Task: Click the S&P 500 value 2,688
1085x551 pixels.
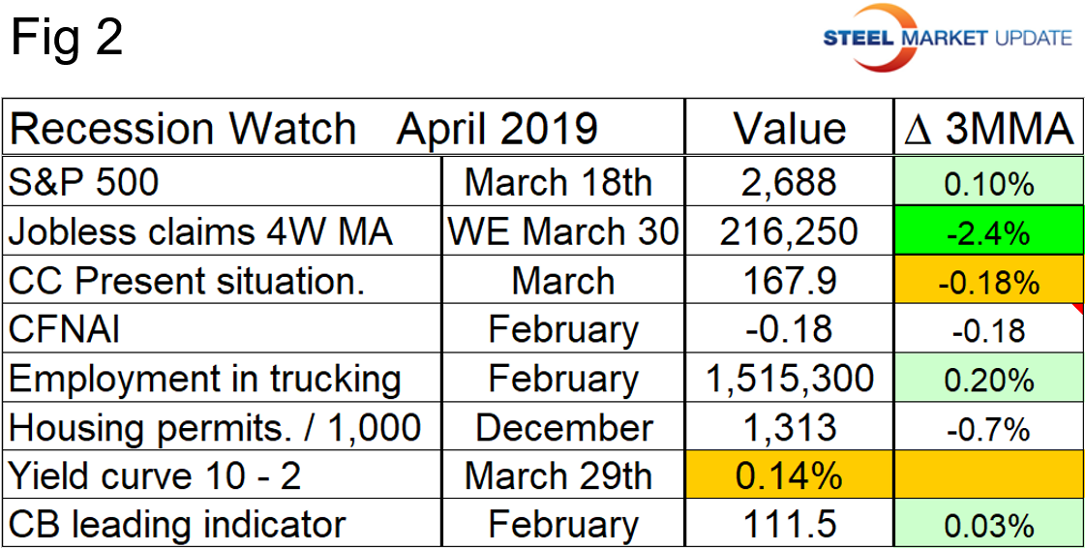Action: tap(788, 181)
